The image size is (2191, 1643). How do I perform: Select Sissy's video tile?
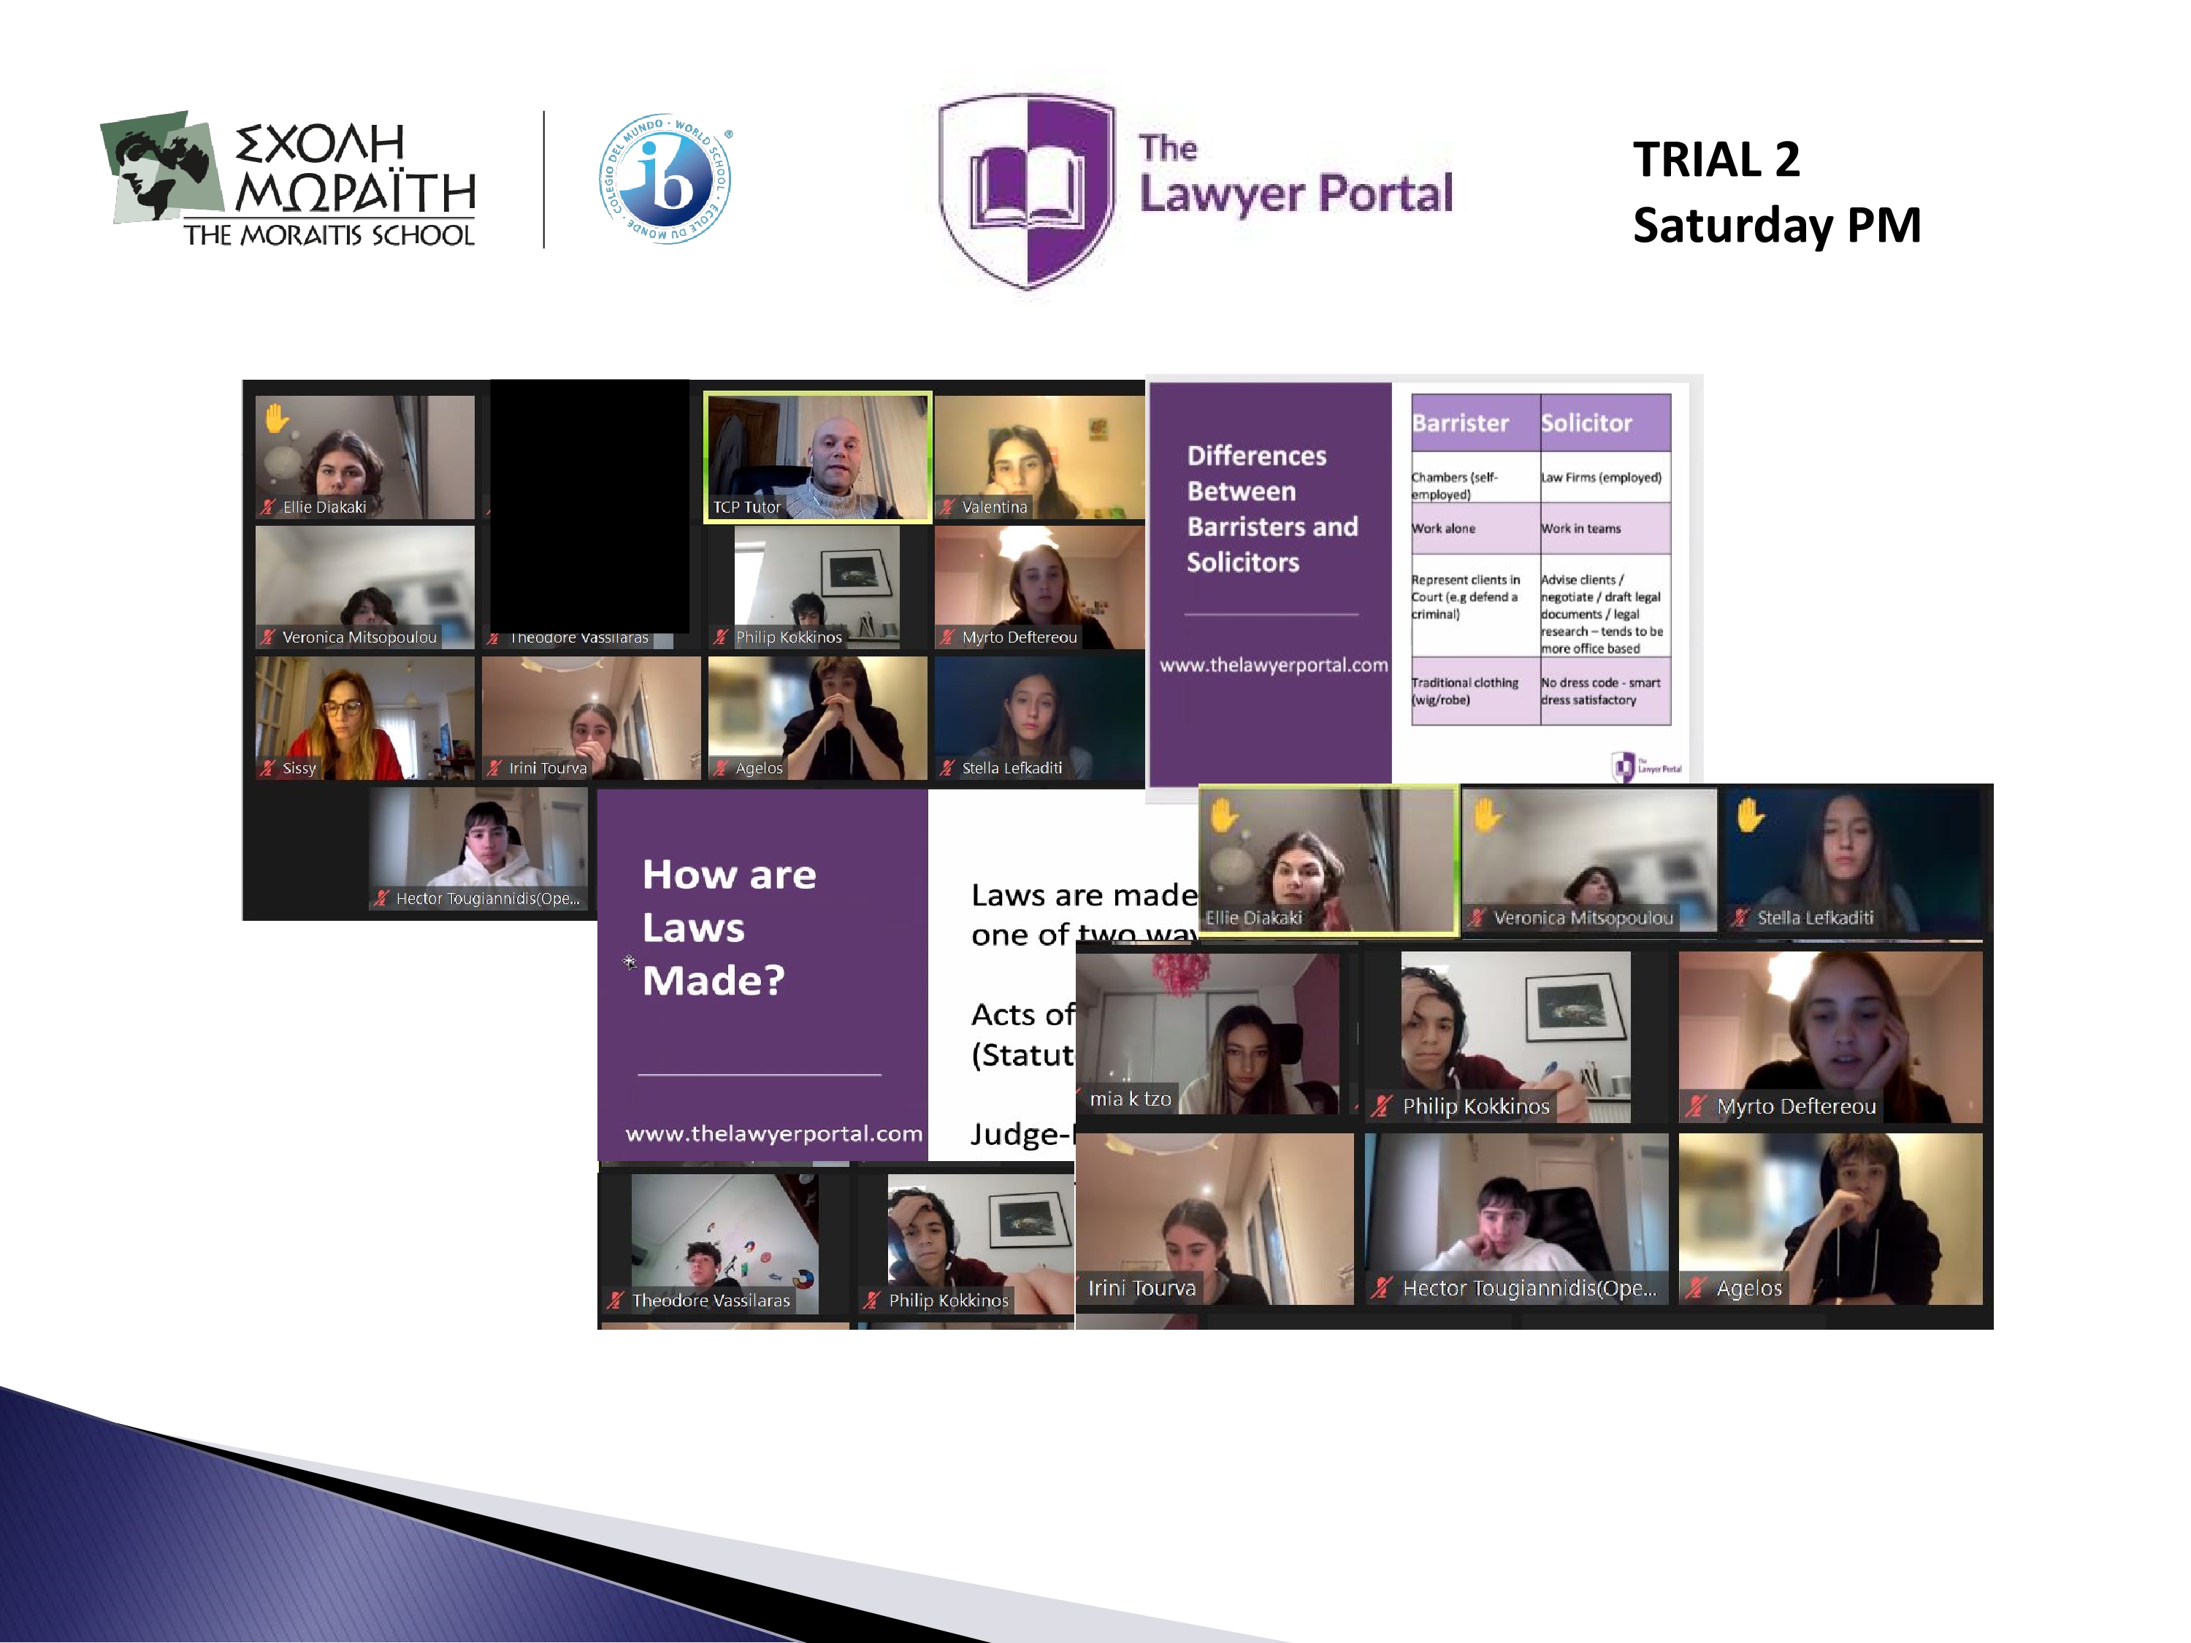pyautogui.click(x=364, y=718)
